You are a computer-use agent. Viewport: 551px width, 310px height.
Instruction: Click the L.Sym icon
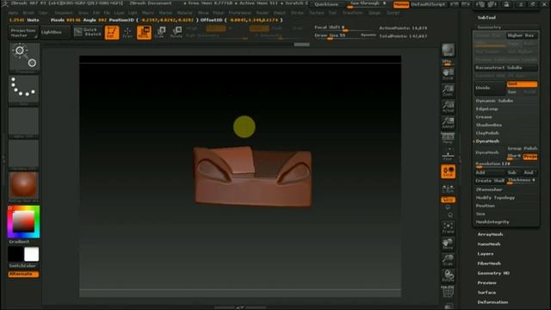point(448,189)
